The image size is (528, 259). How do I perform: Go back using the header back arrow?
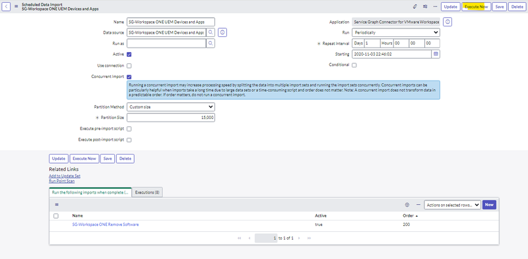pos(6,7)
